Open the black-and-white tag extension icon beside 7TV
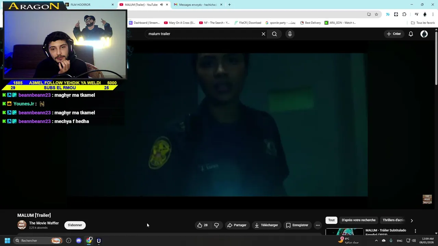Image resolution: width=438 pixels, height=246 pixels. [396, 14]
